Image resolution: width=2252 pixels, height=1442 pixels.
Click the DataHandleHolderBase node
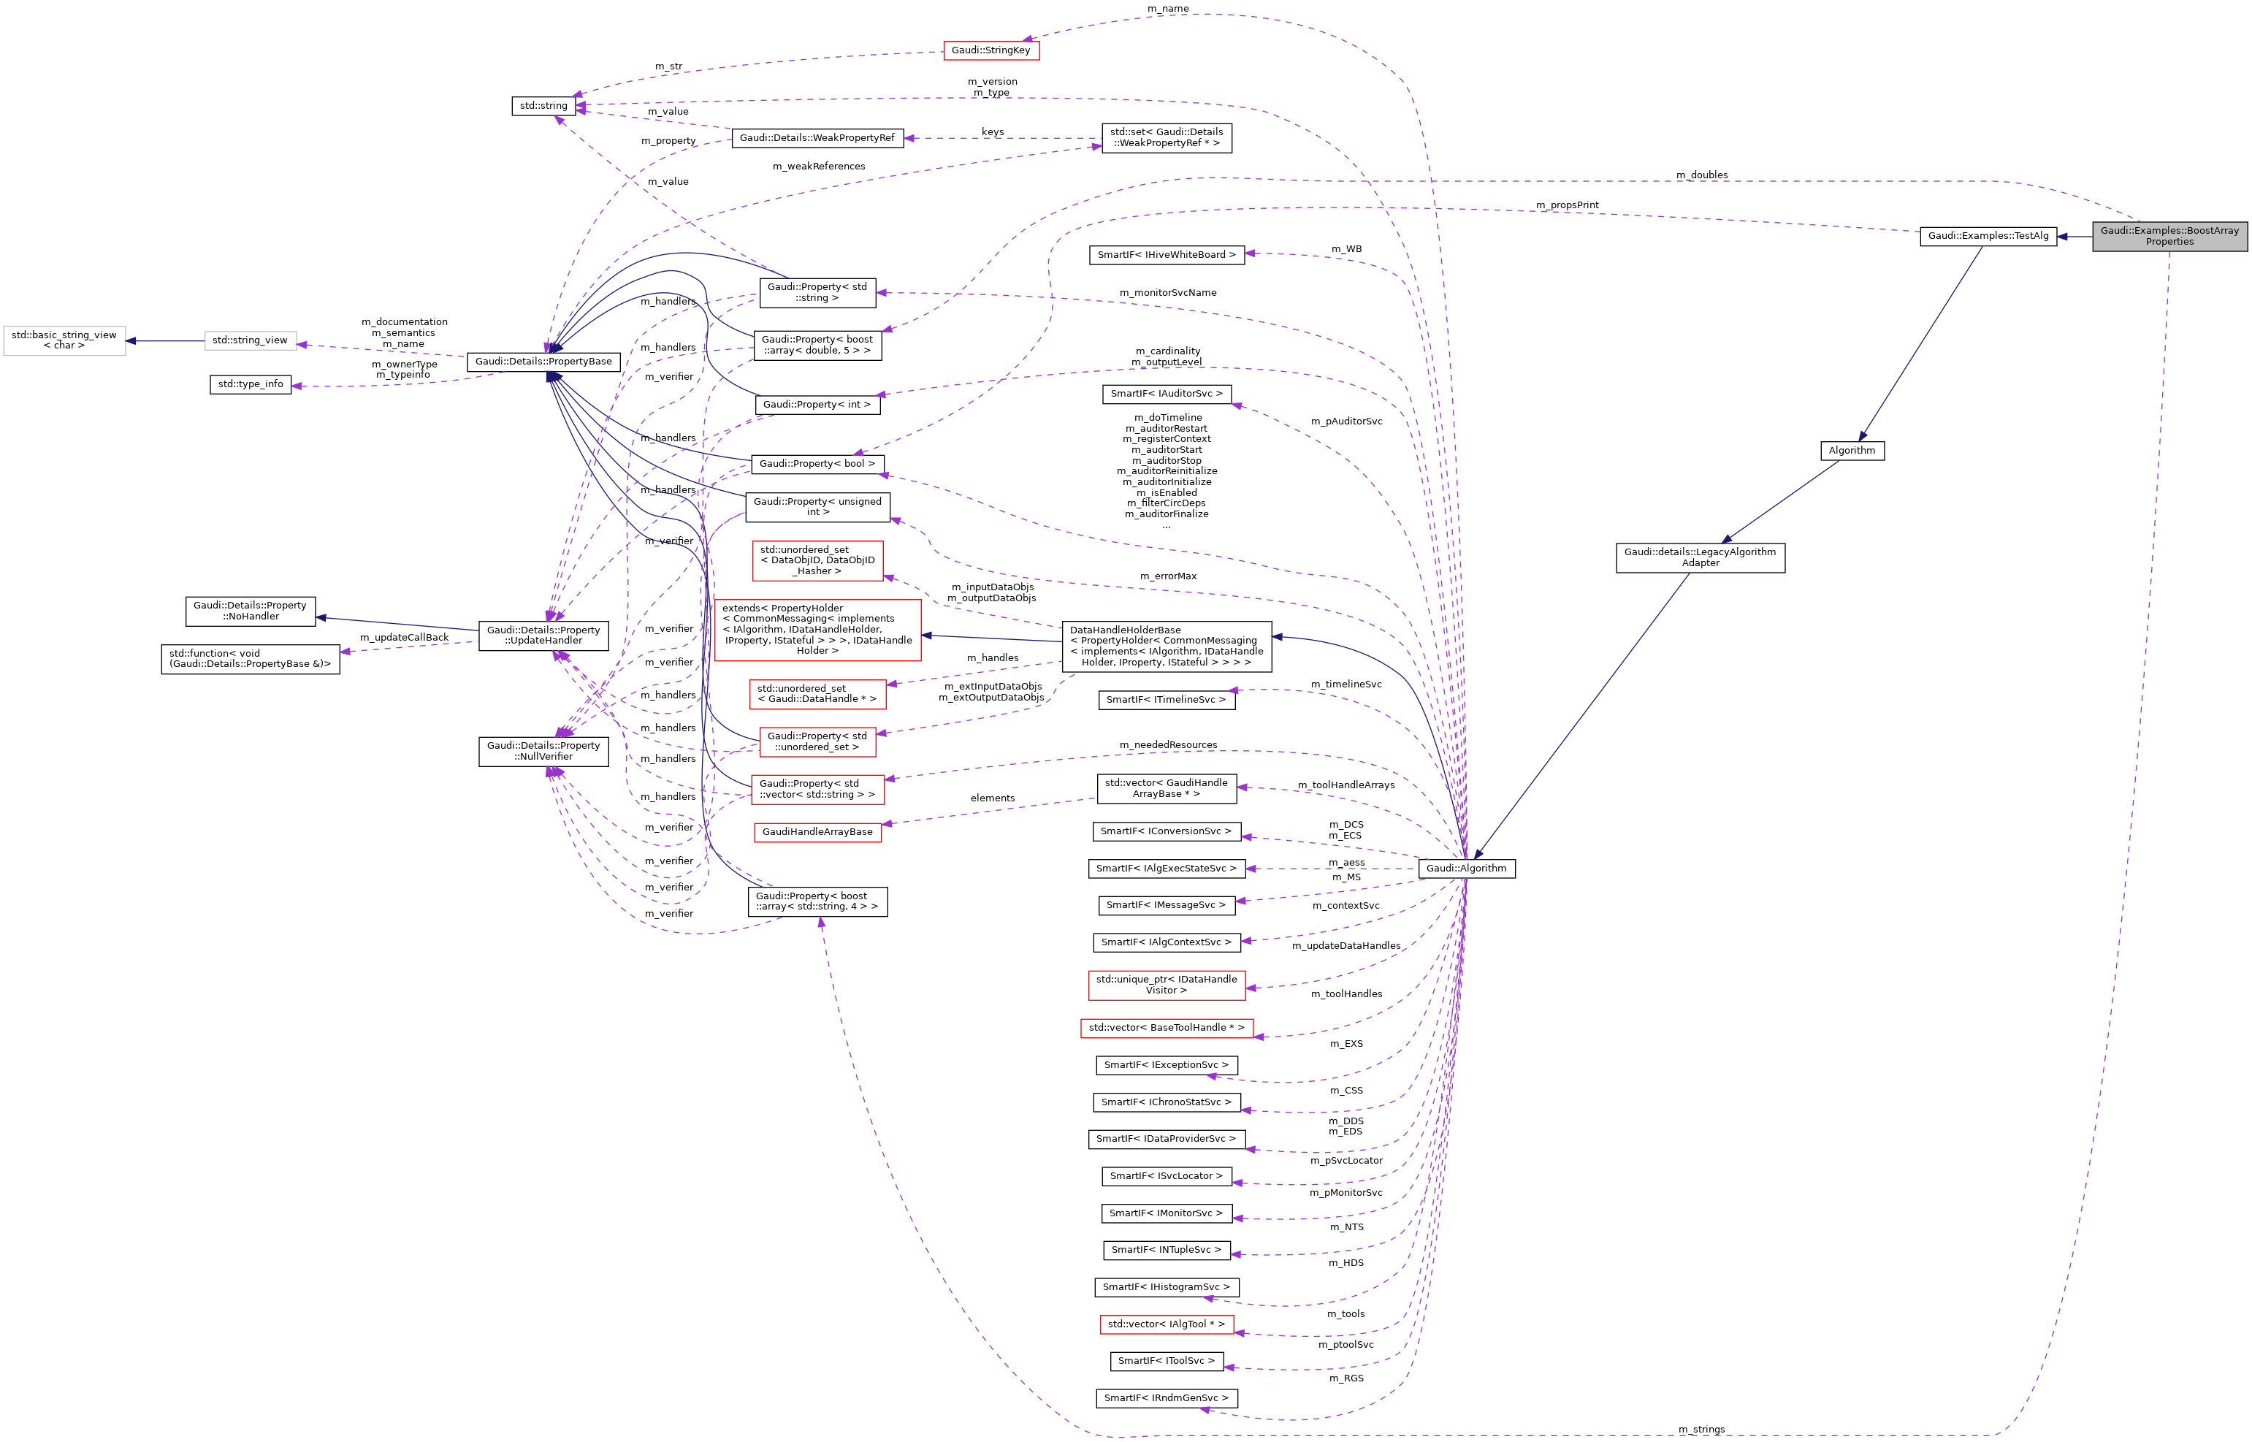(1167, 647)
